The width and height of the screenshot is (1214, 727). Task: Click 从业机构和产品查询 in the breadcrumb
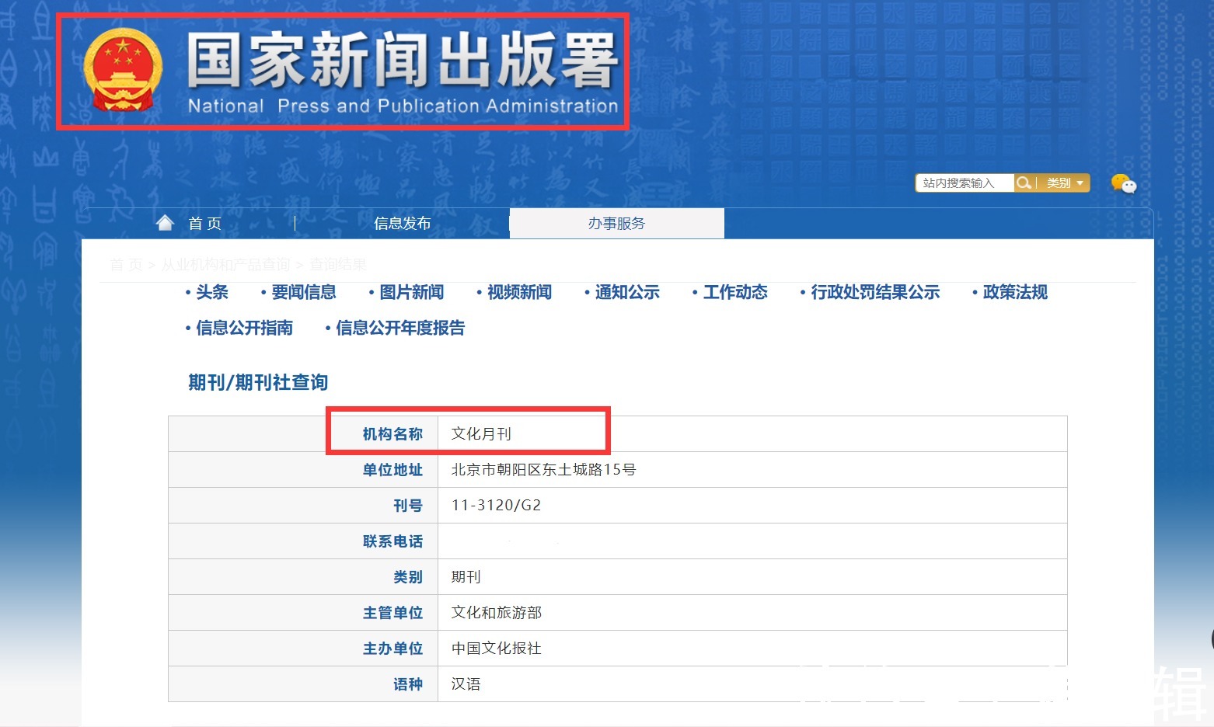coord(225,265)
